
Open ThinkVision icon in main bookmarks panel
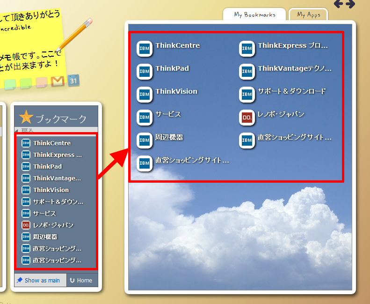click(x=145, y=94)
